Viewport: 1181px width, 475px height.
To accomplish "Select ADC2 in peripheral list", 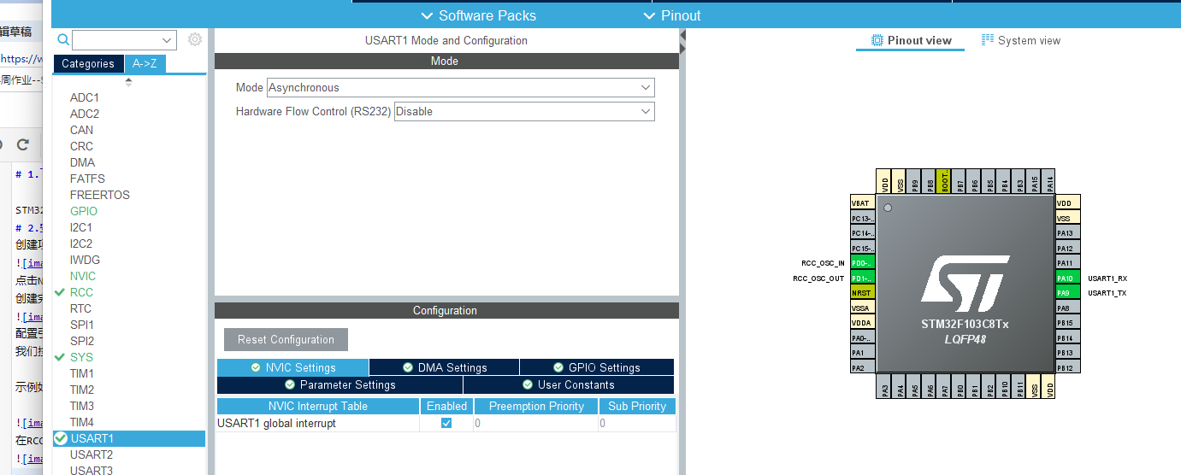I will coord(85,114).
